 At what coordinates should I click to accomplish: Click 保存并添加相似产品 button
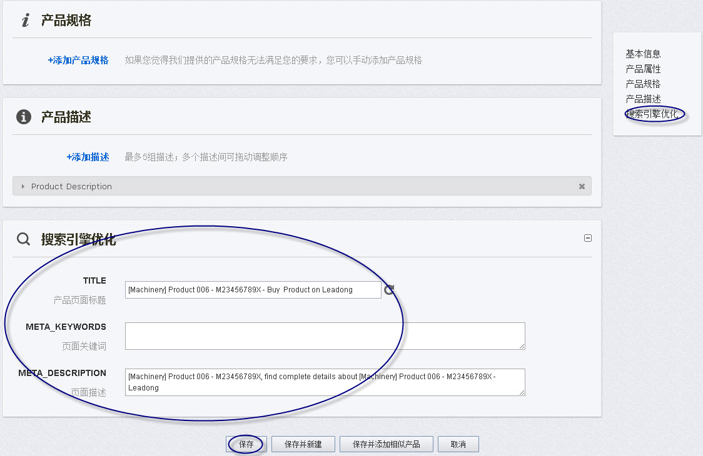[386, 444]
